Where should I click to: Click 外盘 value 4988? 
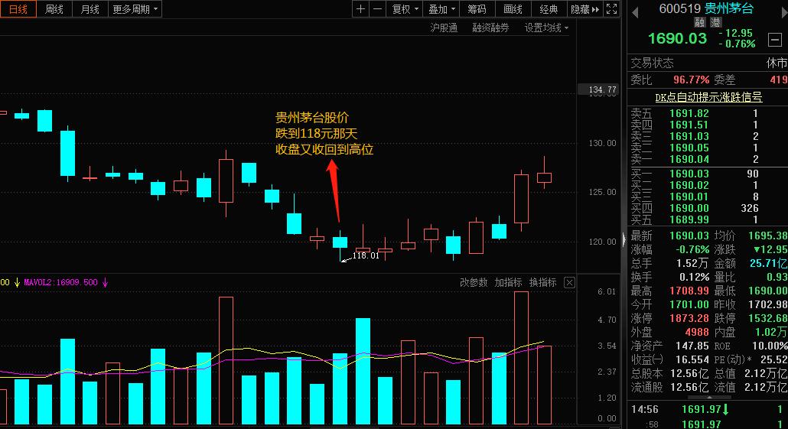click(696, 332)
